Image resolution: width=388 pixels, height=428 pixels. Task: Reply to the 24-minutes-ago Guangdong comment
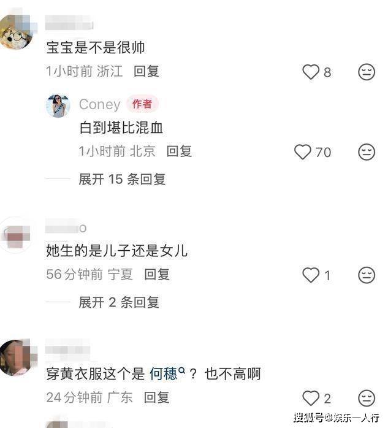(157, 397)
